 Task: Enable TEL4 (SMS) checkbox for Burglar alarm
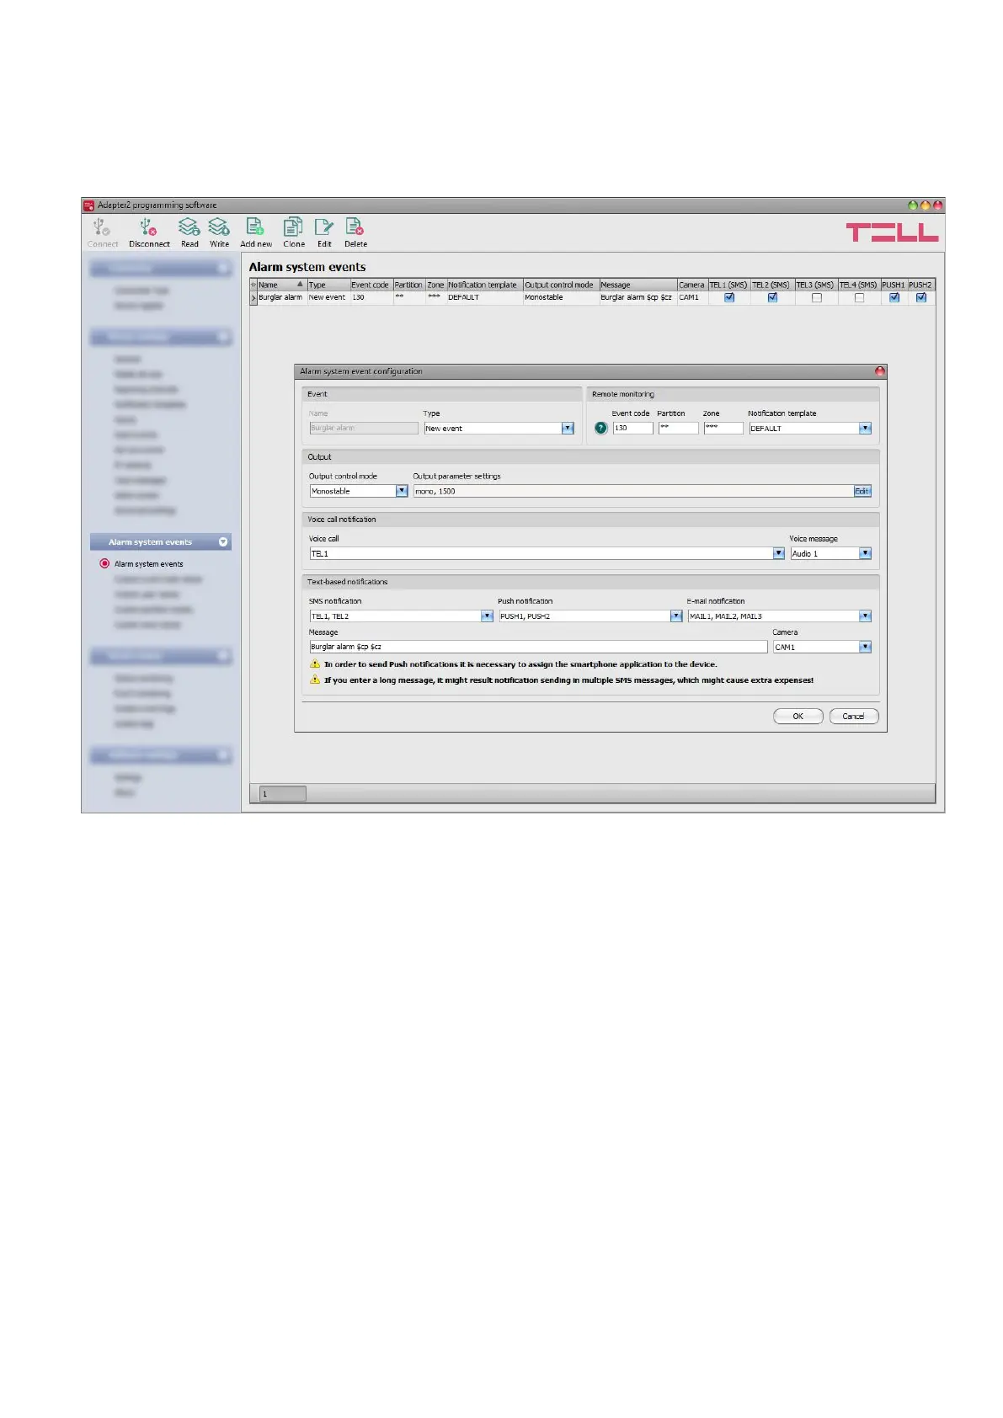[x=859, y=297]
